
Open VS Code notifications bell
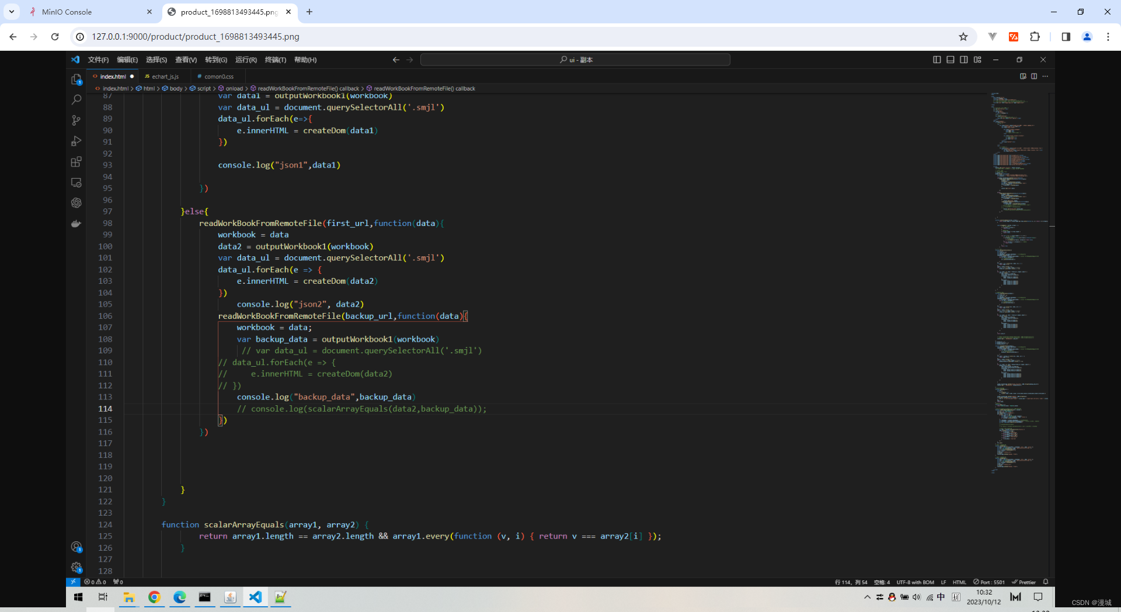pyautogui.click(x=1046, y=582)
